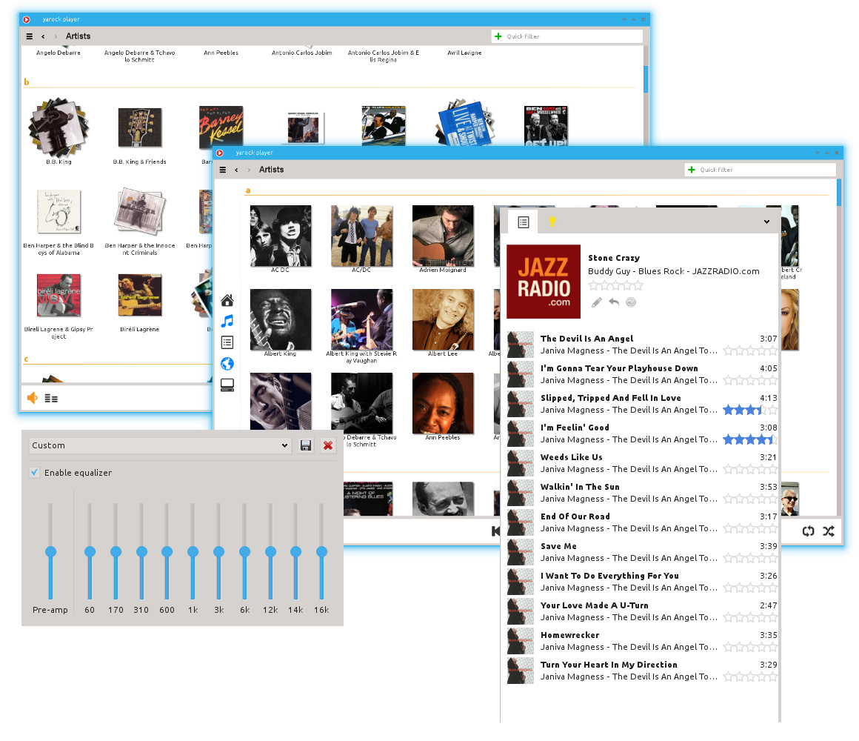
Task: Skip to previous track
Action: tap(495, 531)
